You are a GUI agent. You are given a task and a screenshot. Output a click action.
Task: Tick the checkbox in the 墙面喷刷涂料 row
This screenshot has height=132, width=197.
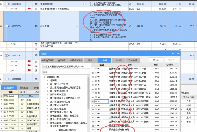(84, 4)
